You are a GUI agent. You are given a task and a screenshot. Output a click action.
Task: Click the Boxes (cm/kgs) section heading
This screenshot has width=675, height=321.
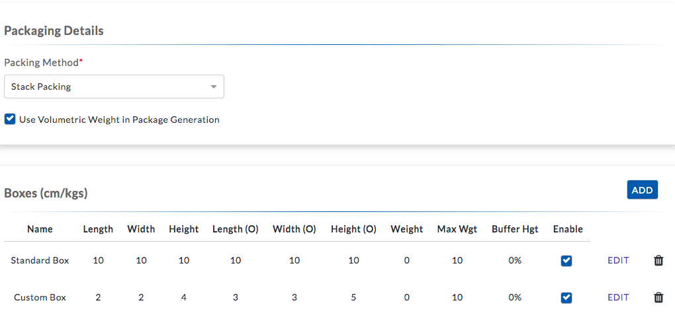46,194
